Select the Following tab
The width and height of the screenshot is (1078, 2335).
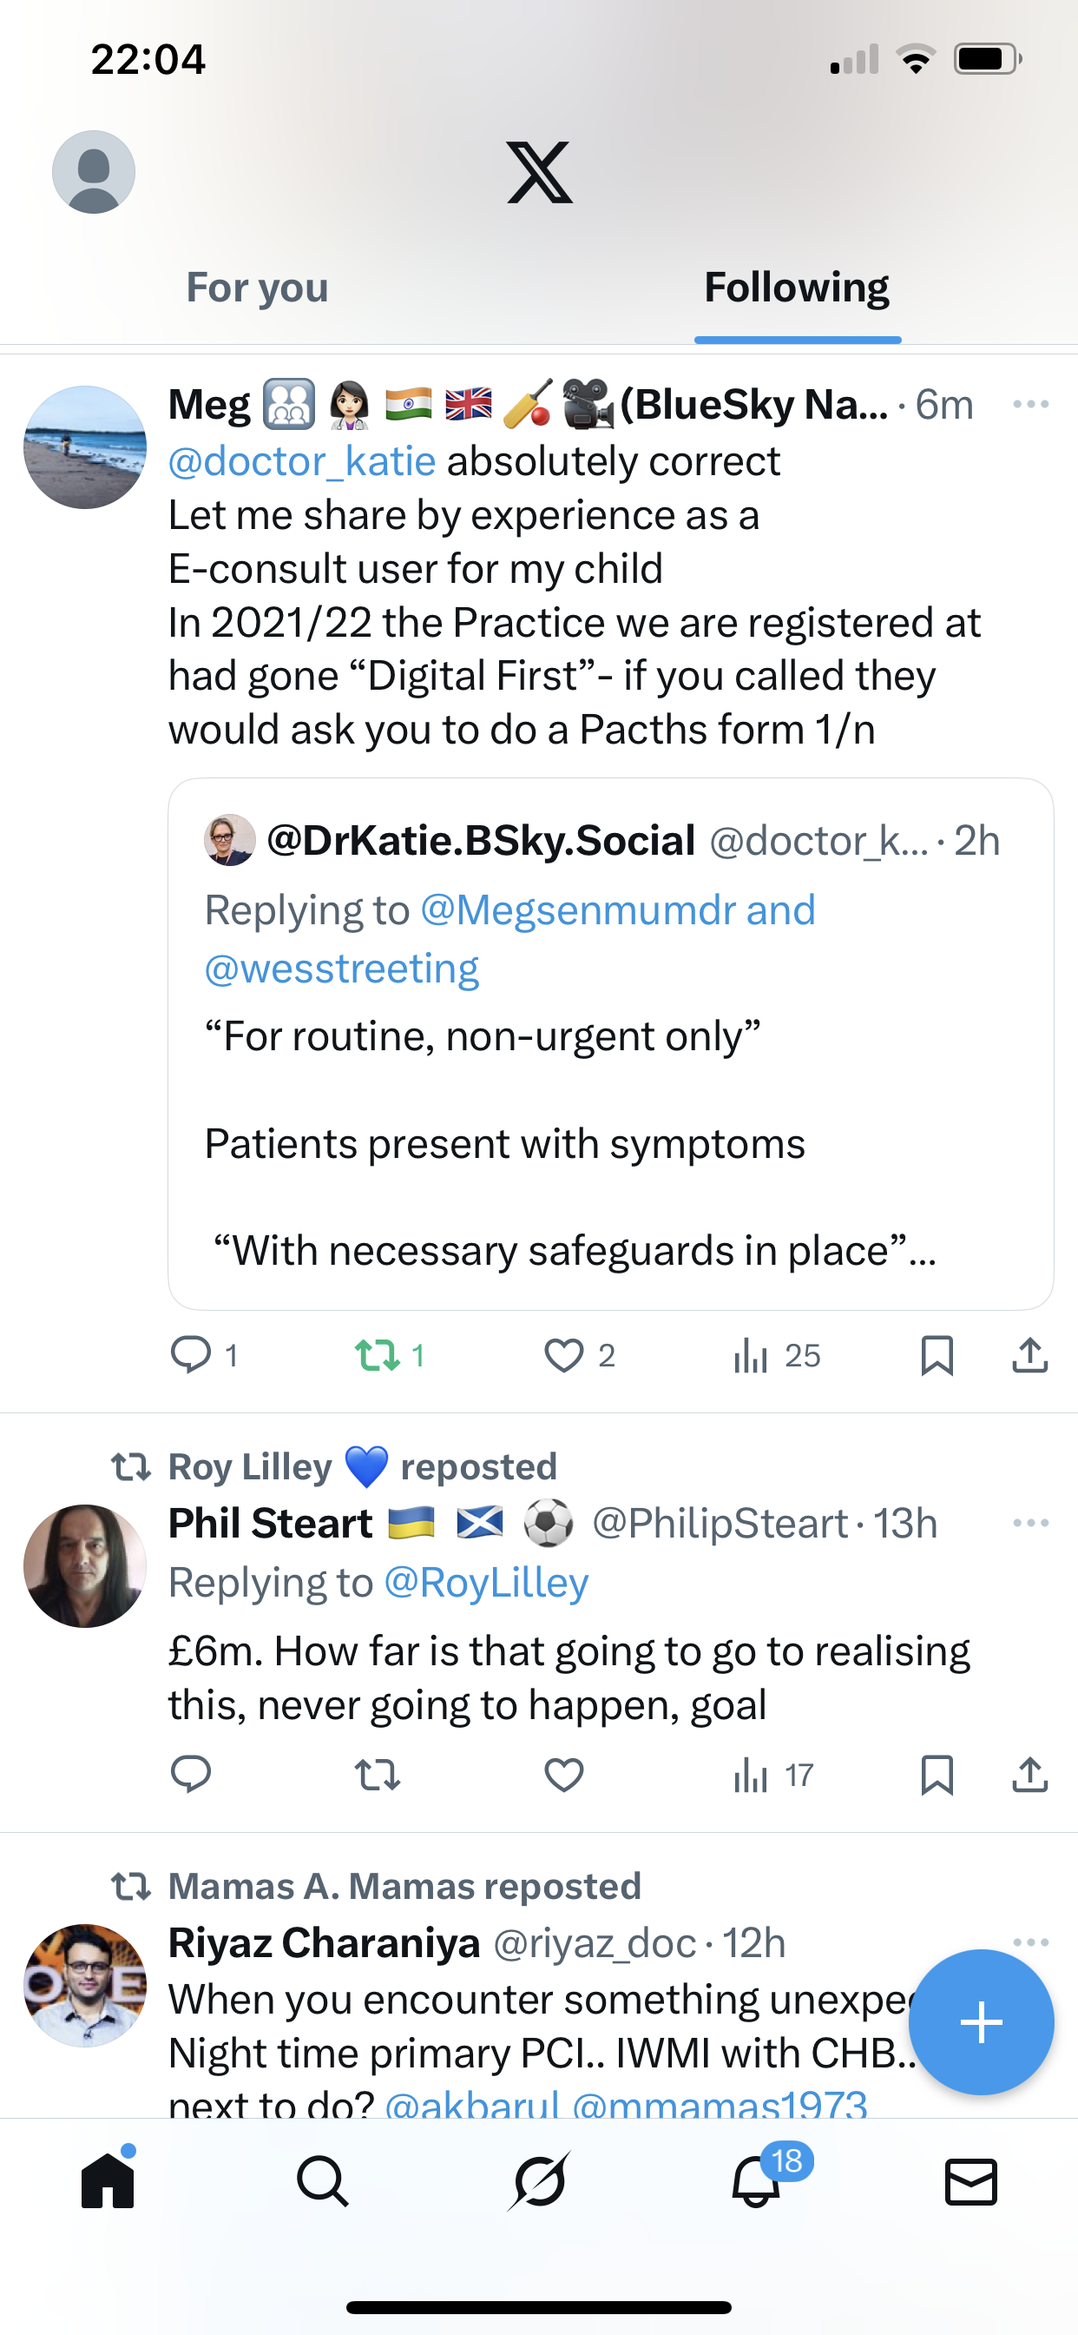click(x=797, y=288)
